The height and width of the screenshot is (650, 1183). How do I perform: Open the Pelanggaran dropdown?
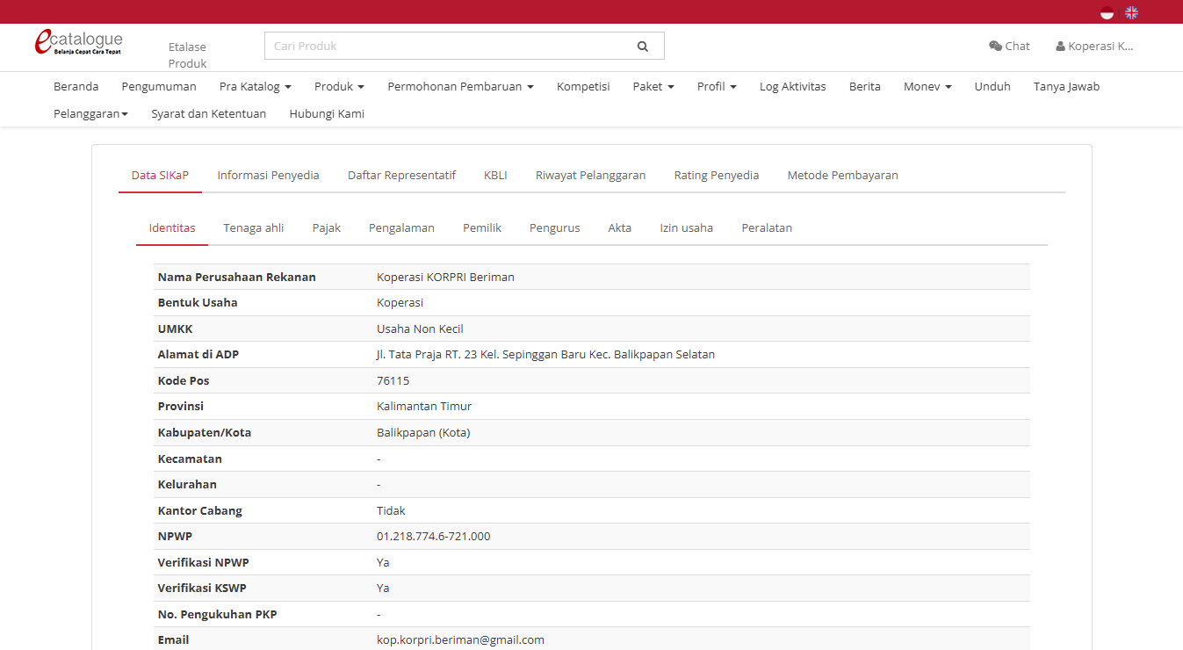click(x=90, y=113)
